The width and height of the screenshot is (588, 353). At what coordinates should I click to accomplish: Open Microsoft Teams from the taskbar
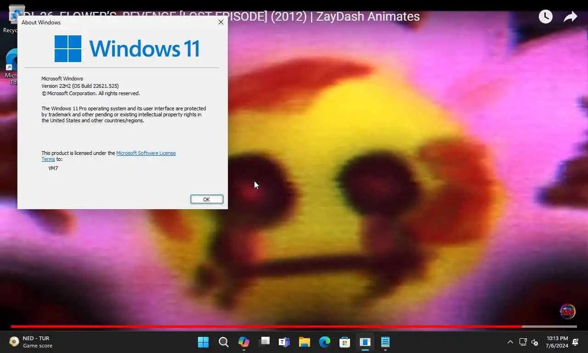pos(284,342)
